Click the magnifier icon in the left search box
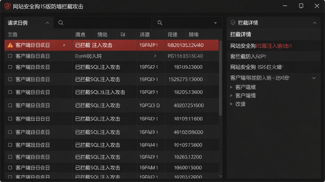325x182 pixels. pos(61,23)
